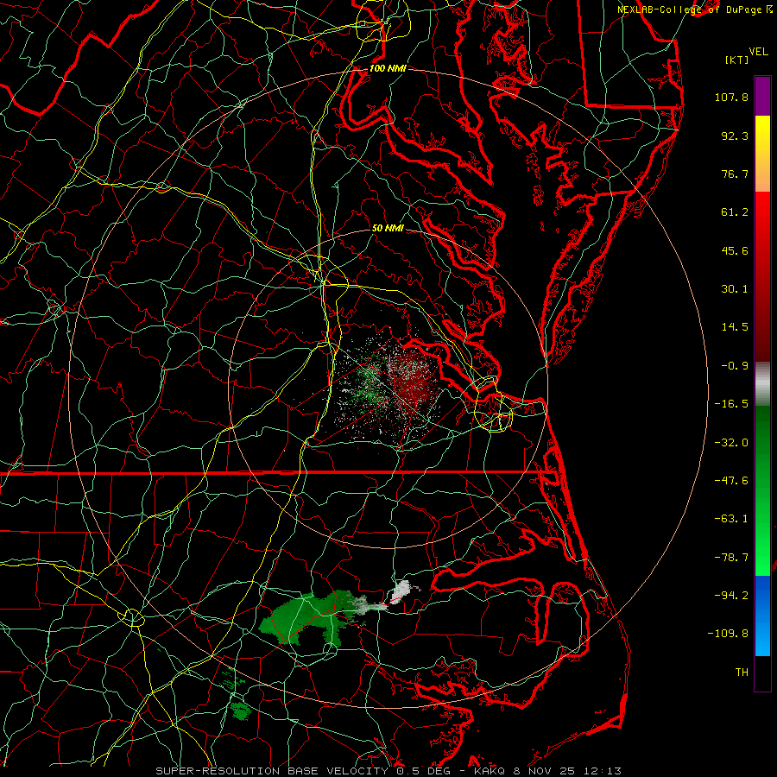Choose the -63.1 scale label
This screenshot has width=777, height=777.
click(731, 519)
